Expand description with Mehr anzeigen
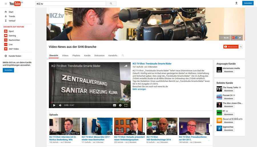257x147 pixels. pyautogui.click(x=139, y=89)
